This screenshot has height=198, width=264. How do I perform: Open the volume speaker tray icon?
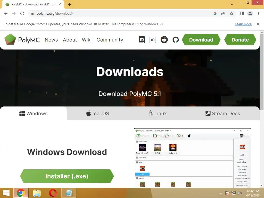tap(240, 193)
